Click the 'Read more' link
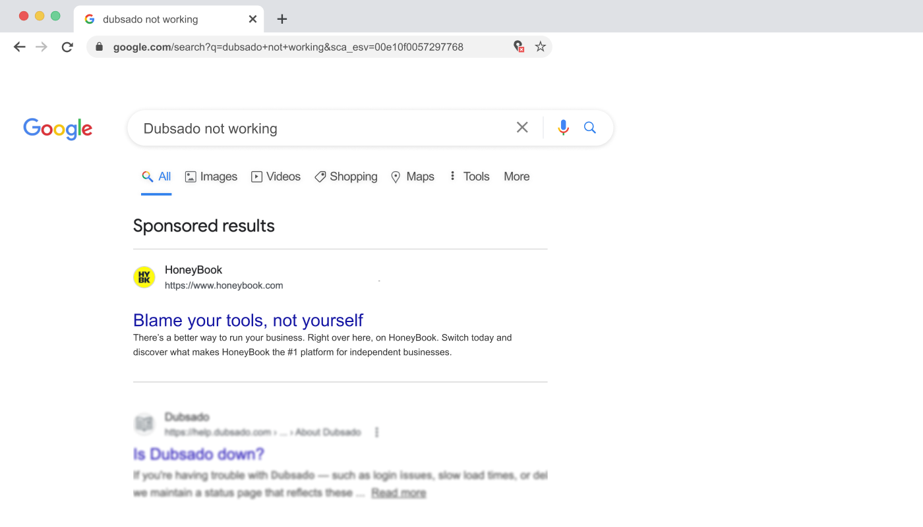This screenshot has width=923, height=527. [x=398, y=493]
